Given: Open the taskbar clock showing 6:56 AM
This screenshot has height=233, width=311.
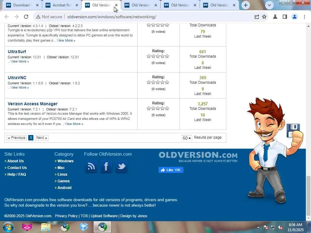Looking at the screenshot, I should point(296,227).
